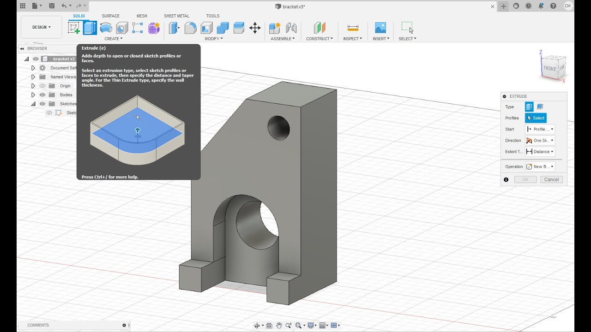
Task: Open the help question mark menu
Action: [x=553, y=6]
